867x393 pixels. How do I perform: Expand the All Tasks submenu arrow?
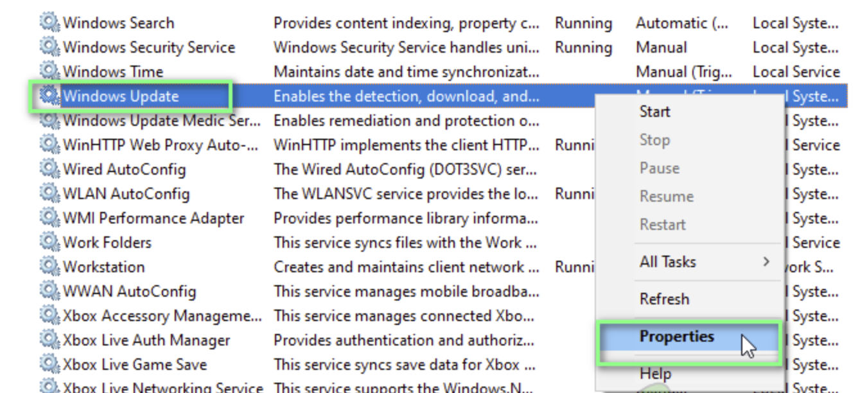tap(766, 261)
